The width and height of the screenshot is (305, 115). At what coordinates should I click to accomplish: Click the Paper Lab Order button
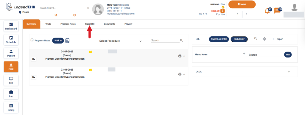click(x=219, y=39)
